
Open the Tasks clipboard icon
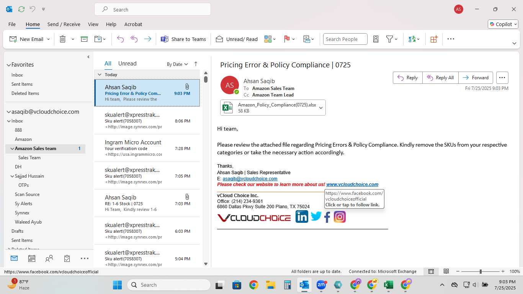67,258
